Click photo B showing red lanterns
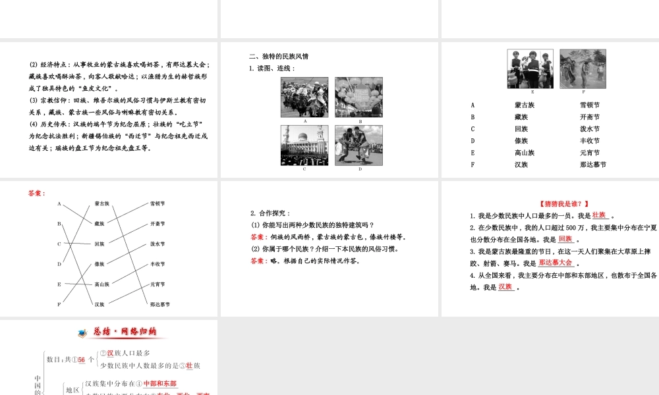This screenshot has width=659, height=395. [359, 97]
